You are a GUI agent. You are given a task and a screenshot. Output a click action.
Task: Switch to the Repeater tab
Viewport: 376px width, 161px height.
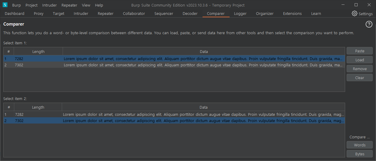(x=106, y=14)
